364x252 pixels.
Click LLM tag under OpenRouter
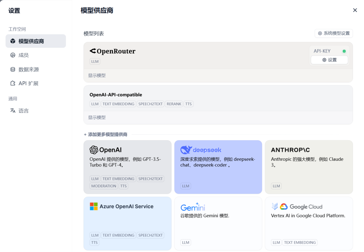(x=95, y=62)
